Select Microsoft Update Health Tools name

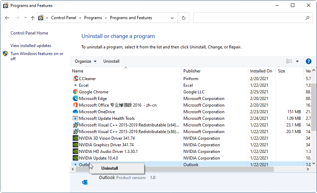point(107,118)
